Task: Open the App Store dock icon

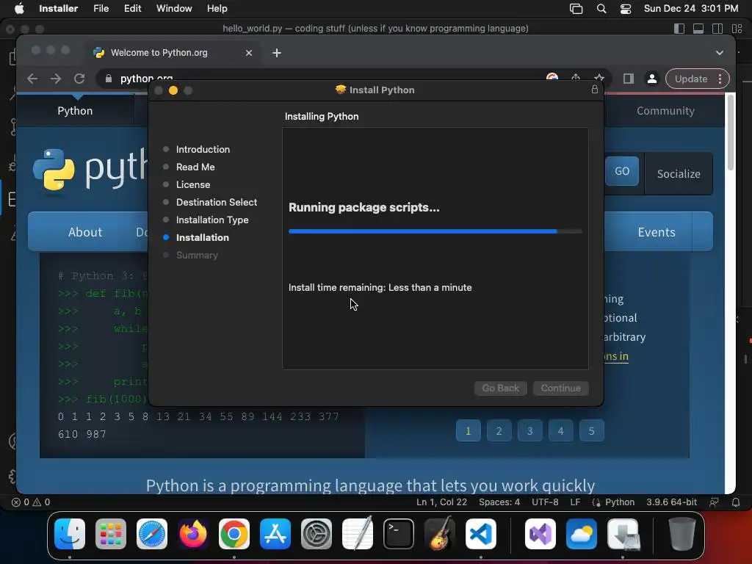Action: [275, 534]
